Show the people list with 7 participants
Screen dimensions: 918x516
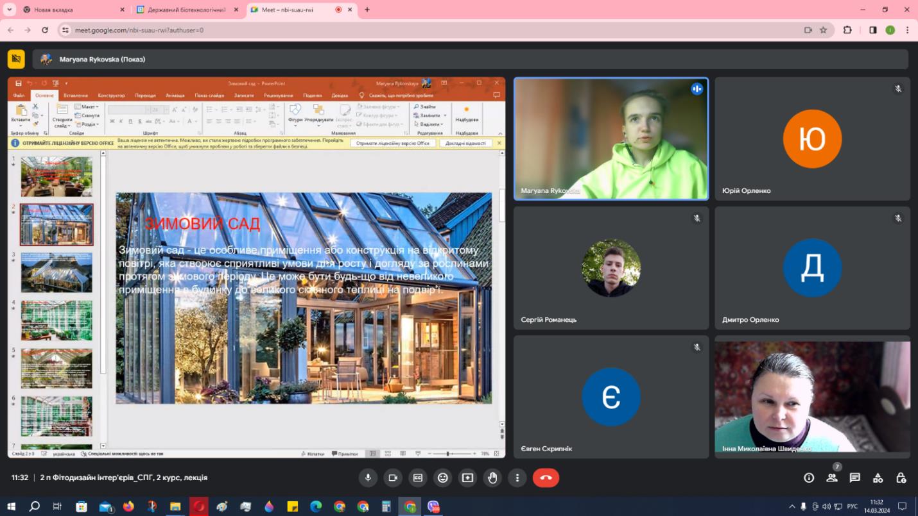pos(831,478)
